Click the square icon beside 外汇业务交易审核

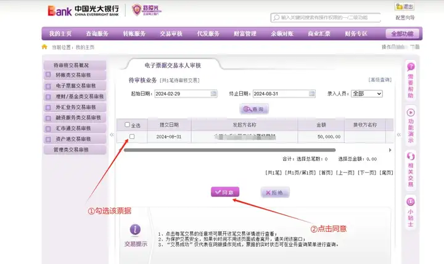coord(48,107)
